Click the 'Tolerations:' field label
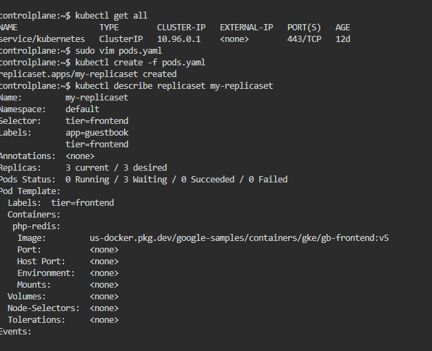 36,319
